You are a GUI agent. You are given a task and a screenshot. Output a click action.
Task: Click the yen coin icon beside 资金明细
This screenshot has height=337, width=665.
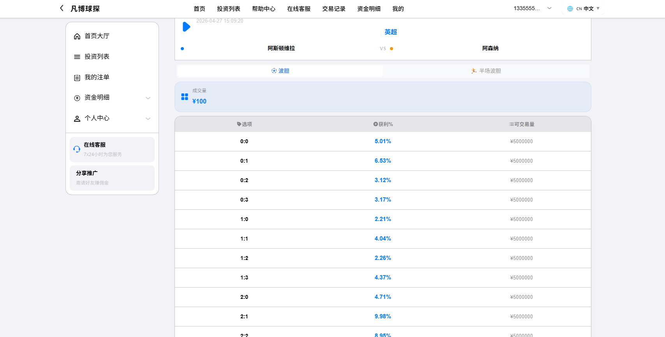pos(77,98)
